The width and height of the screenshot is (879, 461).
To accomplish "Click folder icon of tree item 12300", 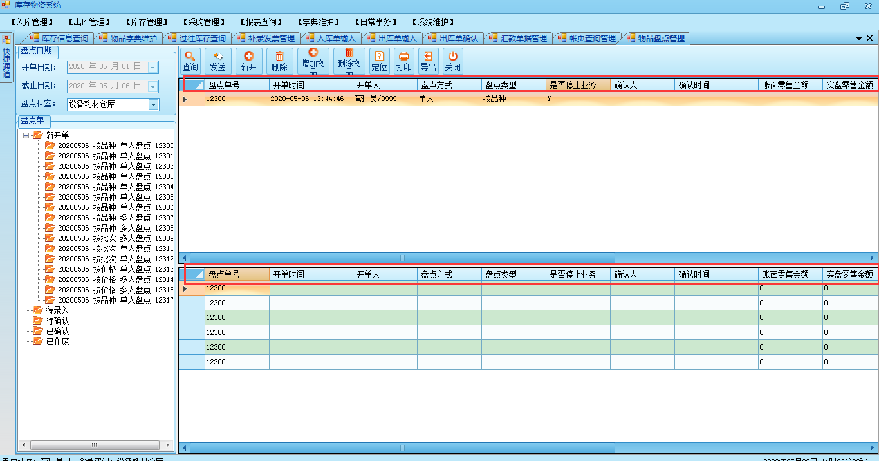I will pyautogui.click(x=50, y=146).
